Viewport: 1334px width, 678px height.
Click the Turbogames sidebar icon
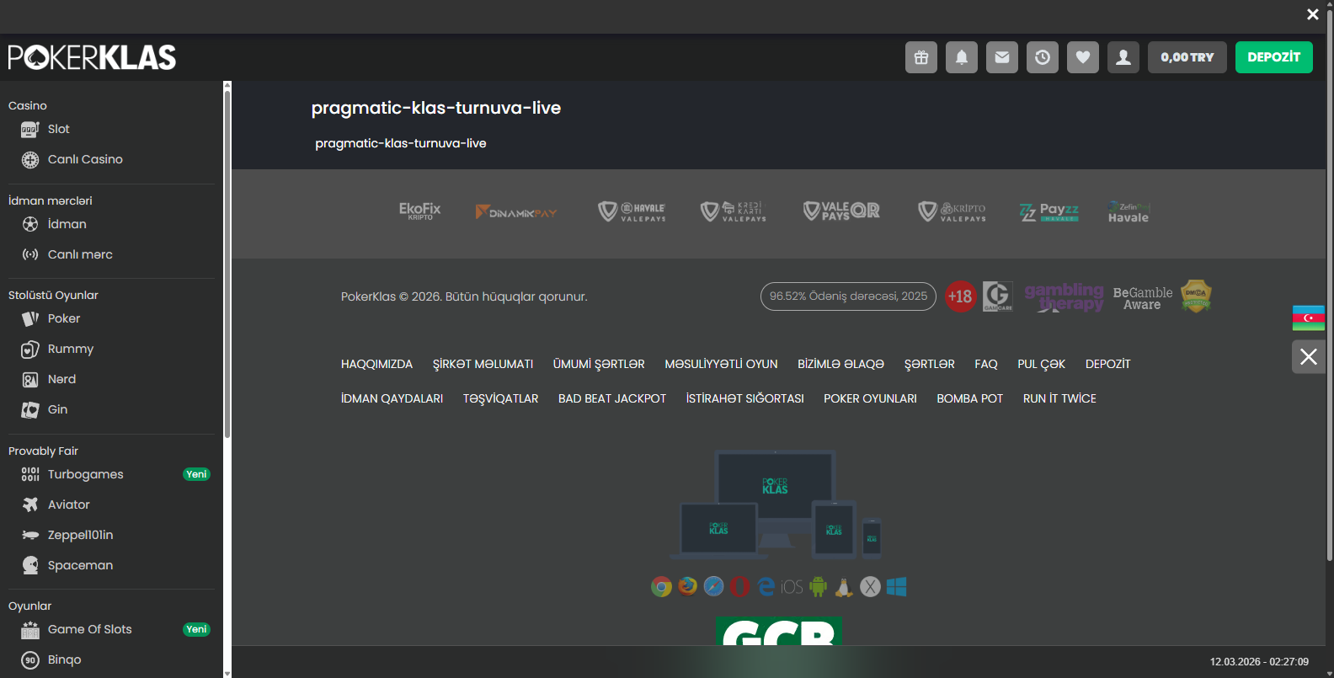coord(30,474)
